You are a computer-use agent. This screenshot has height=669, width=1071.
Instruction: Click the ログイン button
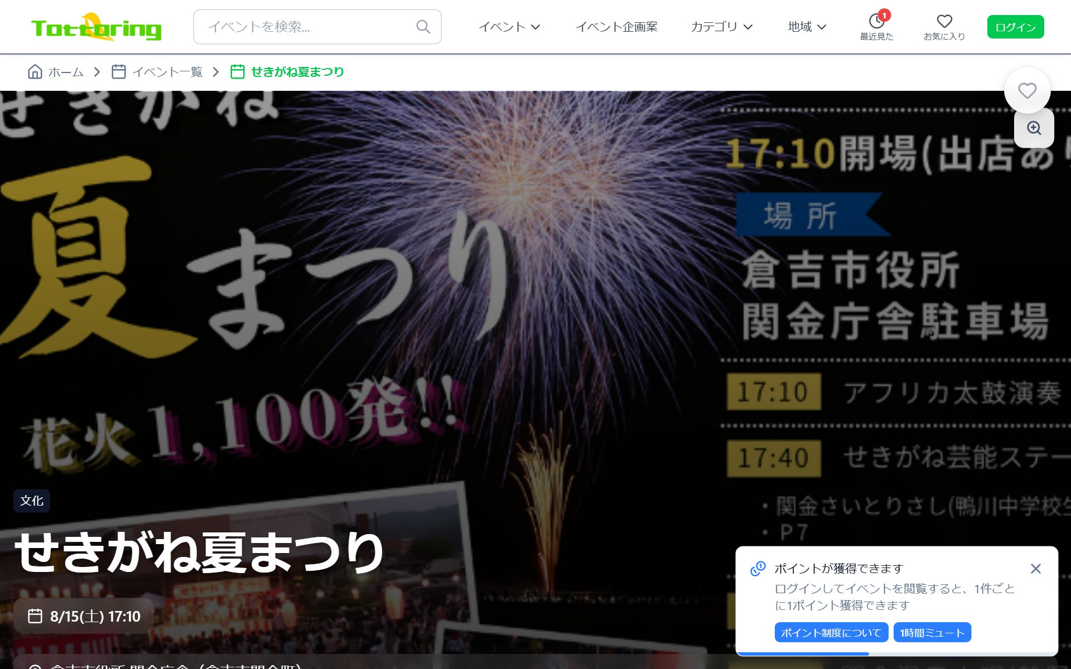(1015, 27)
